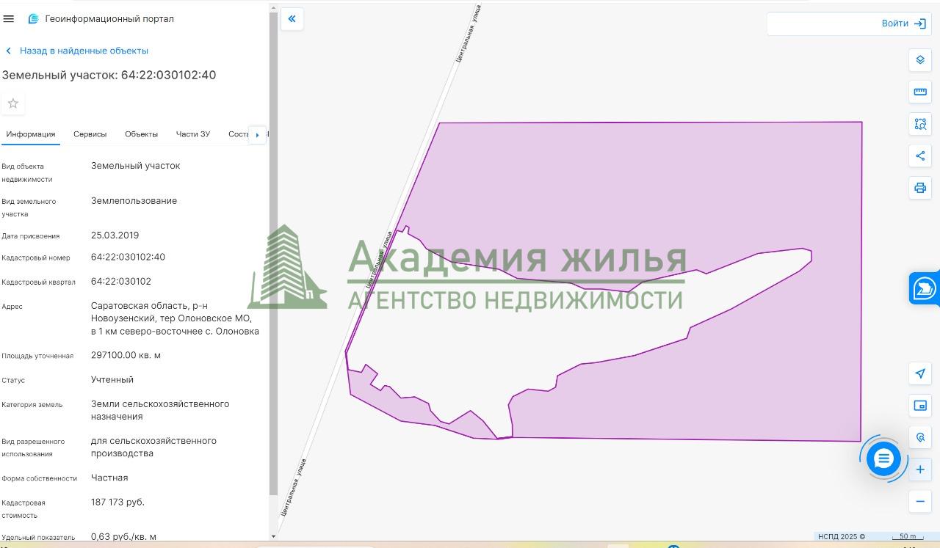Print the map with printer icon
The width and height of the screenshot is (940, 548).
920,188
